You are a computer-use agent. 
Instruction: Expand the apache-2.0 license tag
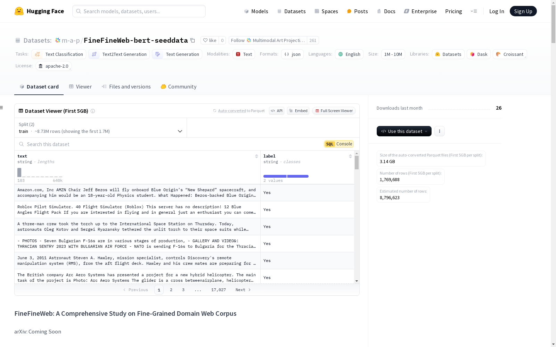[x=54, y=66]
